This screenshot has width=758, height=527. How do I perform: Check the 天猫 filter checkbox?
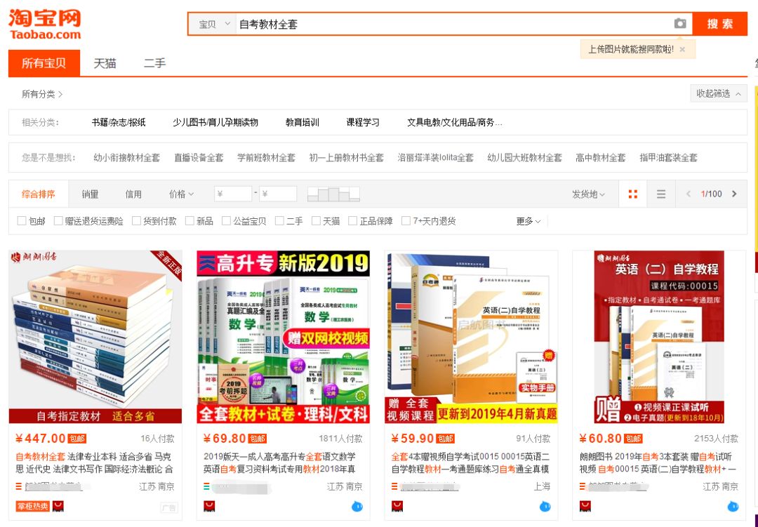(x=317, y=221)
